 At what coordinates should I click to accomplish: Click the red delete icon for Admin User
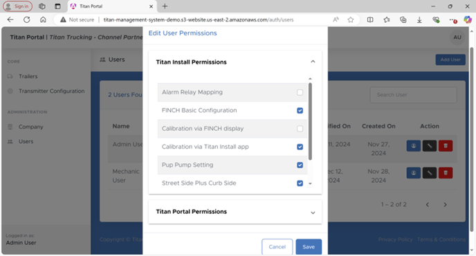(x=446, y=146)
